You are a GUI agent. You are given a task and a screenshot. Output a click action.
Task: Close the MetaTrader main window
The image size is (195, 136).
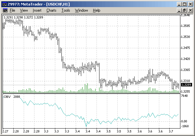click(190, 4)
